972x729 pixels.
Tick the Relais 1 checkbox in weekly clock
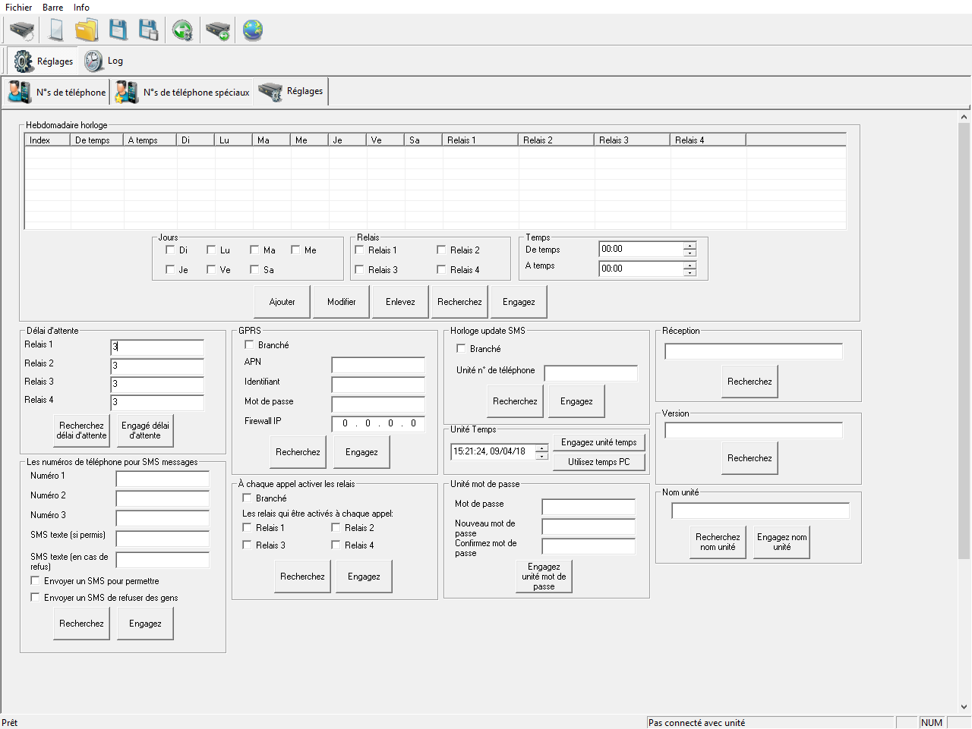[360, 250]
